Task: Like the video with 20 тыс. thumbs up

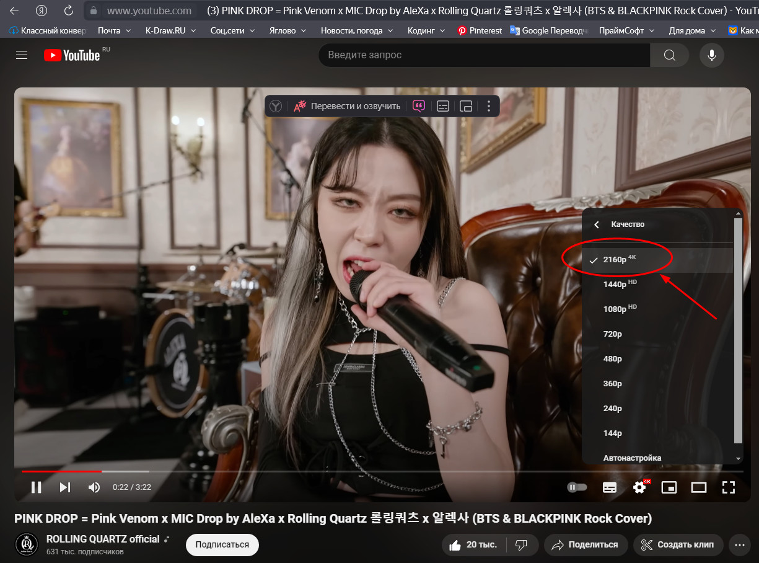Action: point(474,545)
